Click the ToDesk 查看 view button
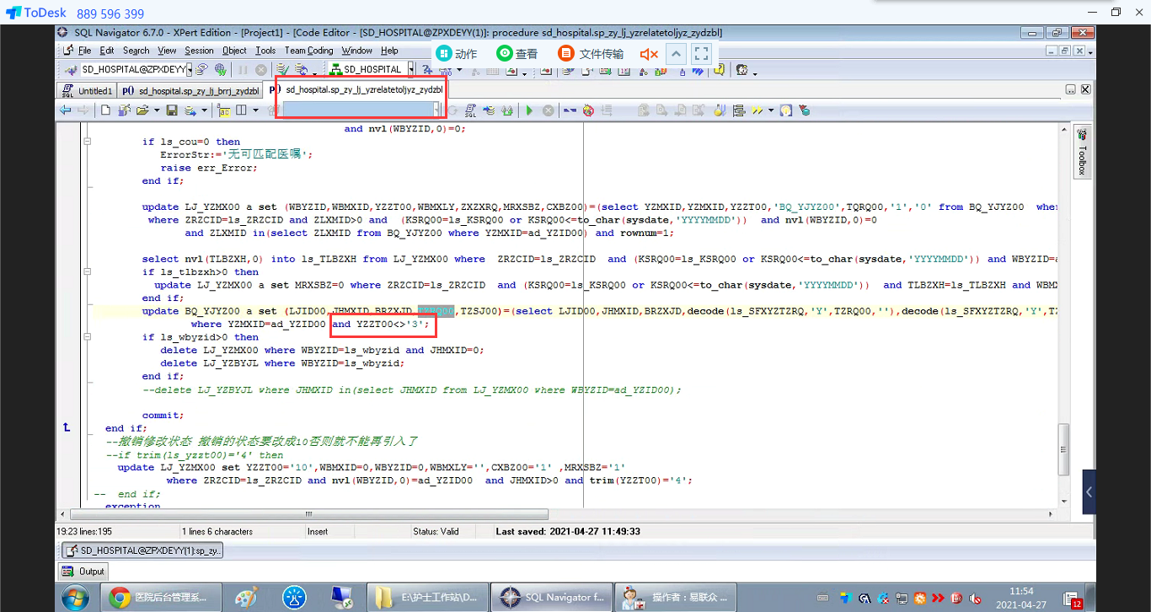The height and width of the screenshot is (612, 1151). (x=517, y=54)
